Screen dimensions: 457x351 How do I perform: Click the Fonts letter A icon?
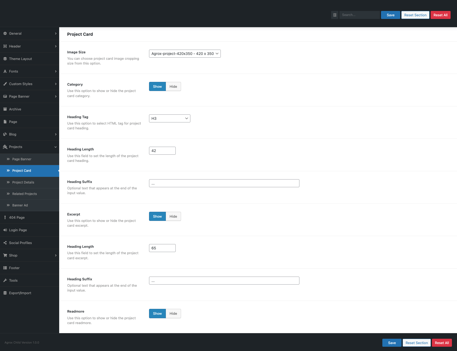coord(5,71)
